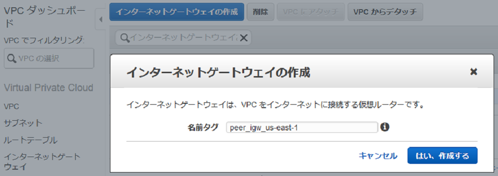Open インターネットゲートウェイ in sidebar
498x176 pixels.
(x=42, y=161)
